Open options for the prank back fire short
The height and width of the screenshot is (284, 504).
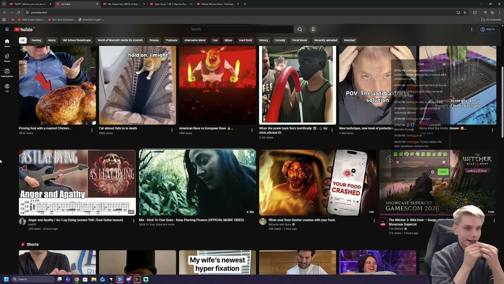[x=332, y=130]
